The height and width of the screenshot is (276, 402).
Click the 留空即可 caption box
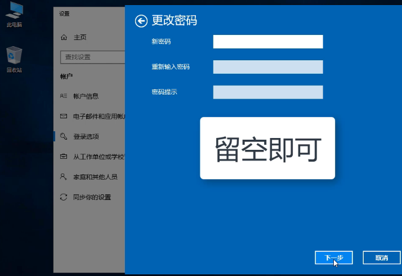pyautogui.click(x=267, y=149)
